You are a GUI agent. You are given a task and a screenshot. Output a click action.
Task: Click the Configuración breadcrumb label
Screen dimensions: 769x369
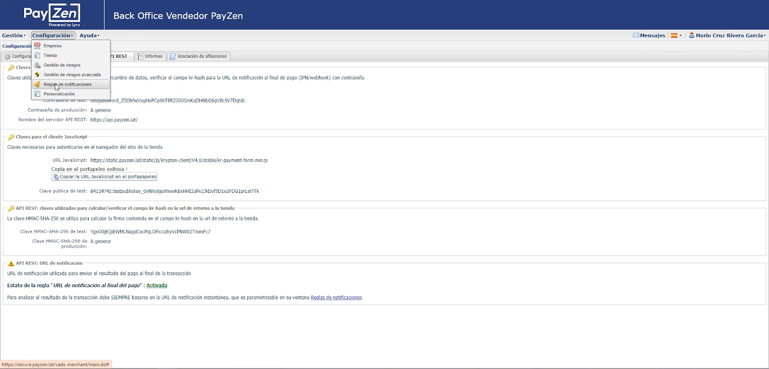16,46
